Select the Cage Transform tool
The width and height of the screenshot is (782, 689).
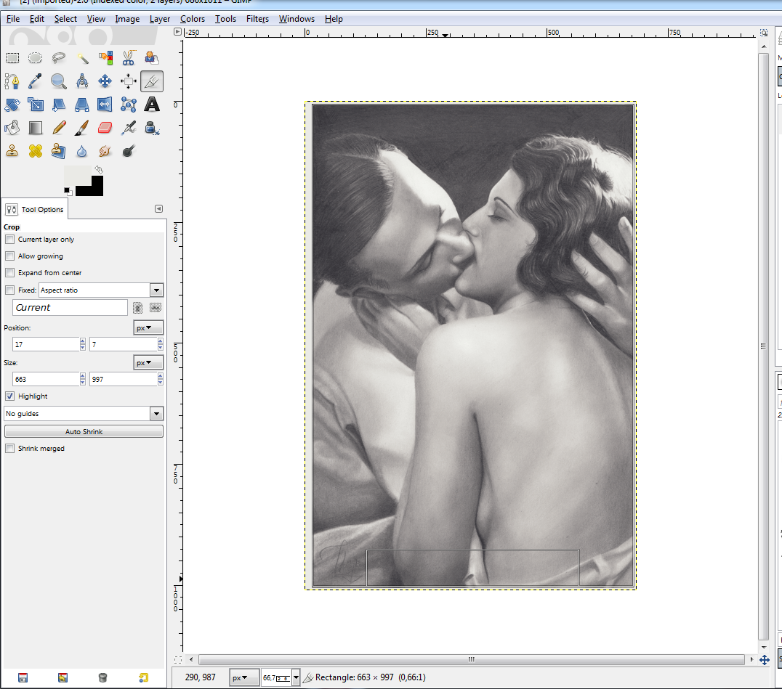coord(129,105)
